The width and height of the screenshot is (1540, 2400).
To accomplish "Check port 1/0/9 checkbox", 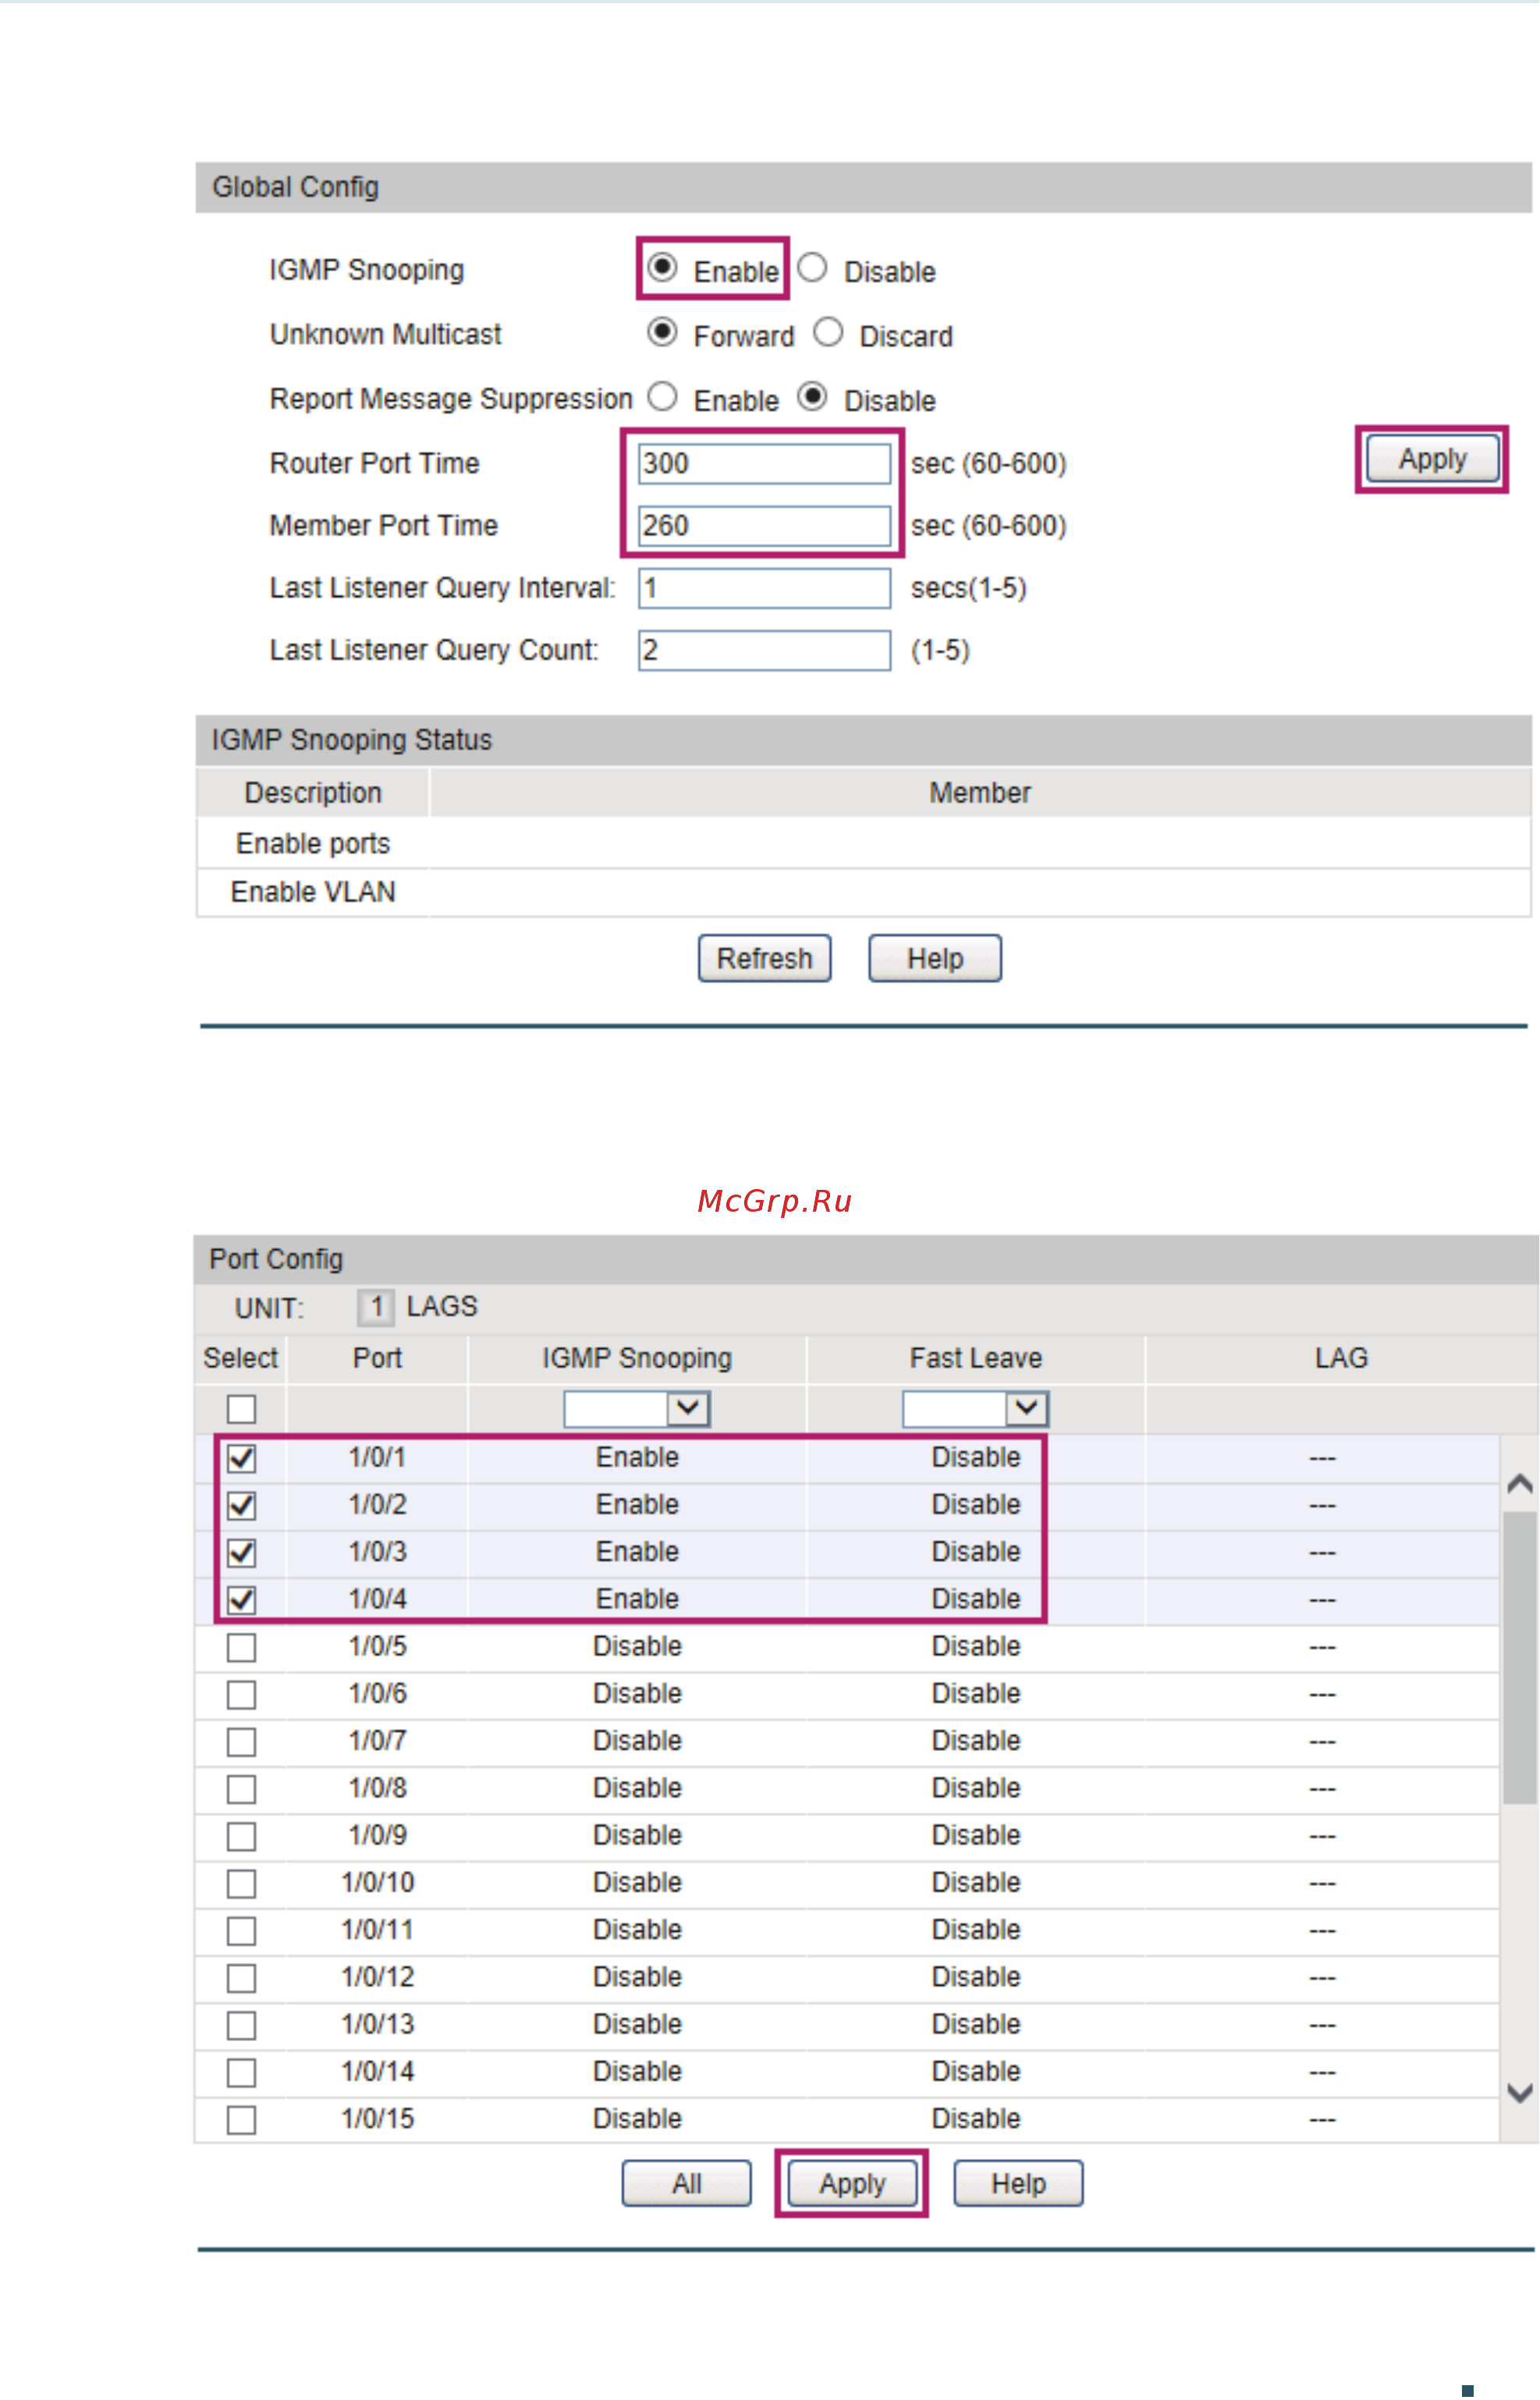I will click(241, 1836).
